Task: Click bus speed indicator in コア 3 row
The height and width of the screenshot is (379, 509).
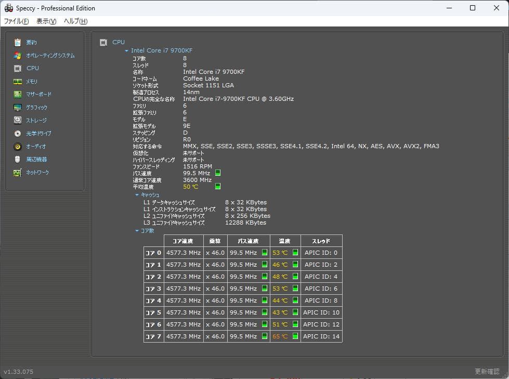Action: [265, 288]
